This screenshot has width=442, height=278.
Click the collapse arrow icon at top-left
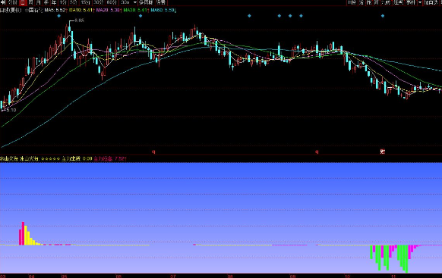[3, 2]
